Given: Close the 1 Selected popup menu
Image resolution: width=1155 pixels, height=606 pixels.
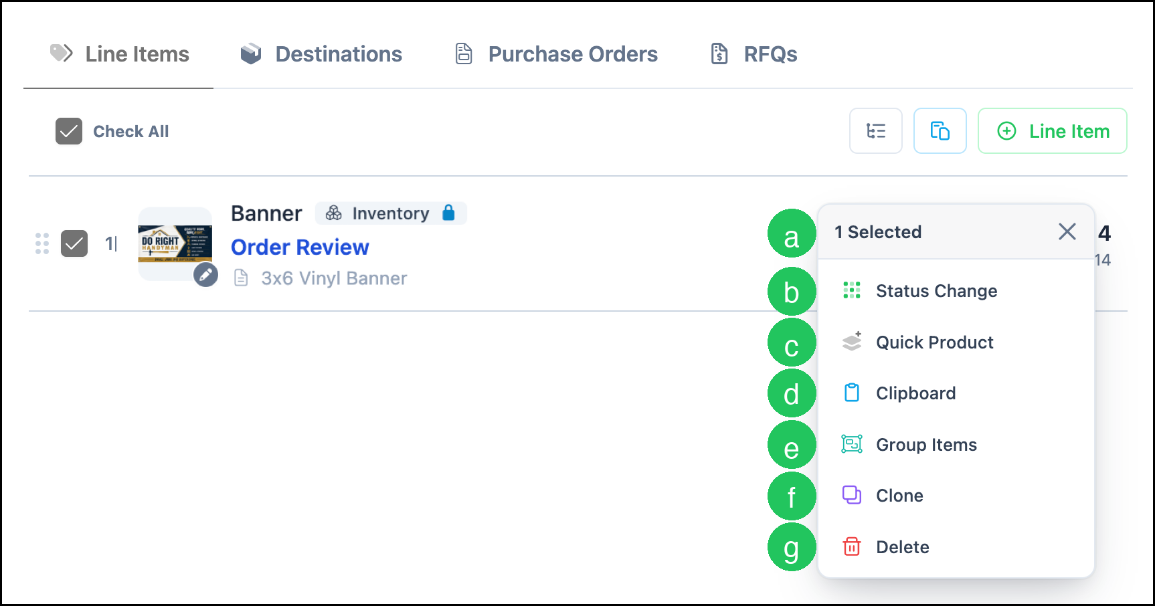Looking at the screenshot, I should click(x=1067, y=231).
